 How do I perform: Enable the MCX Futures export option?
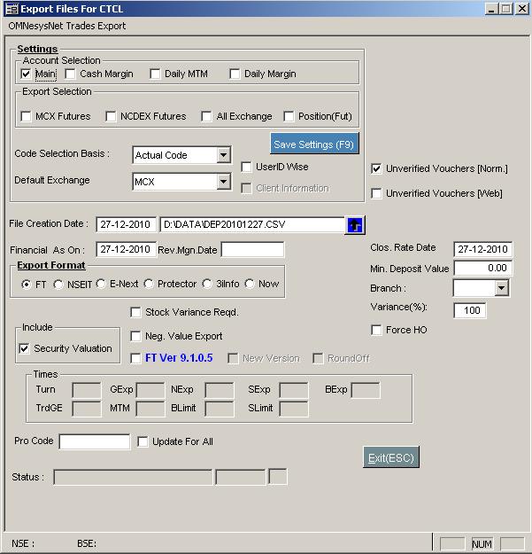[x=26, y=117]
